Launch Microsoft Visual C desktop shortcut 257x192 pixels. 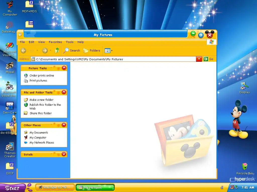click(x=10, y=49)
